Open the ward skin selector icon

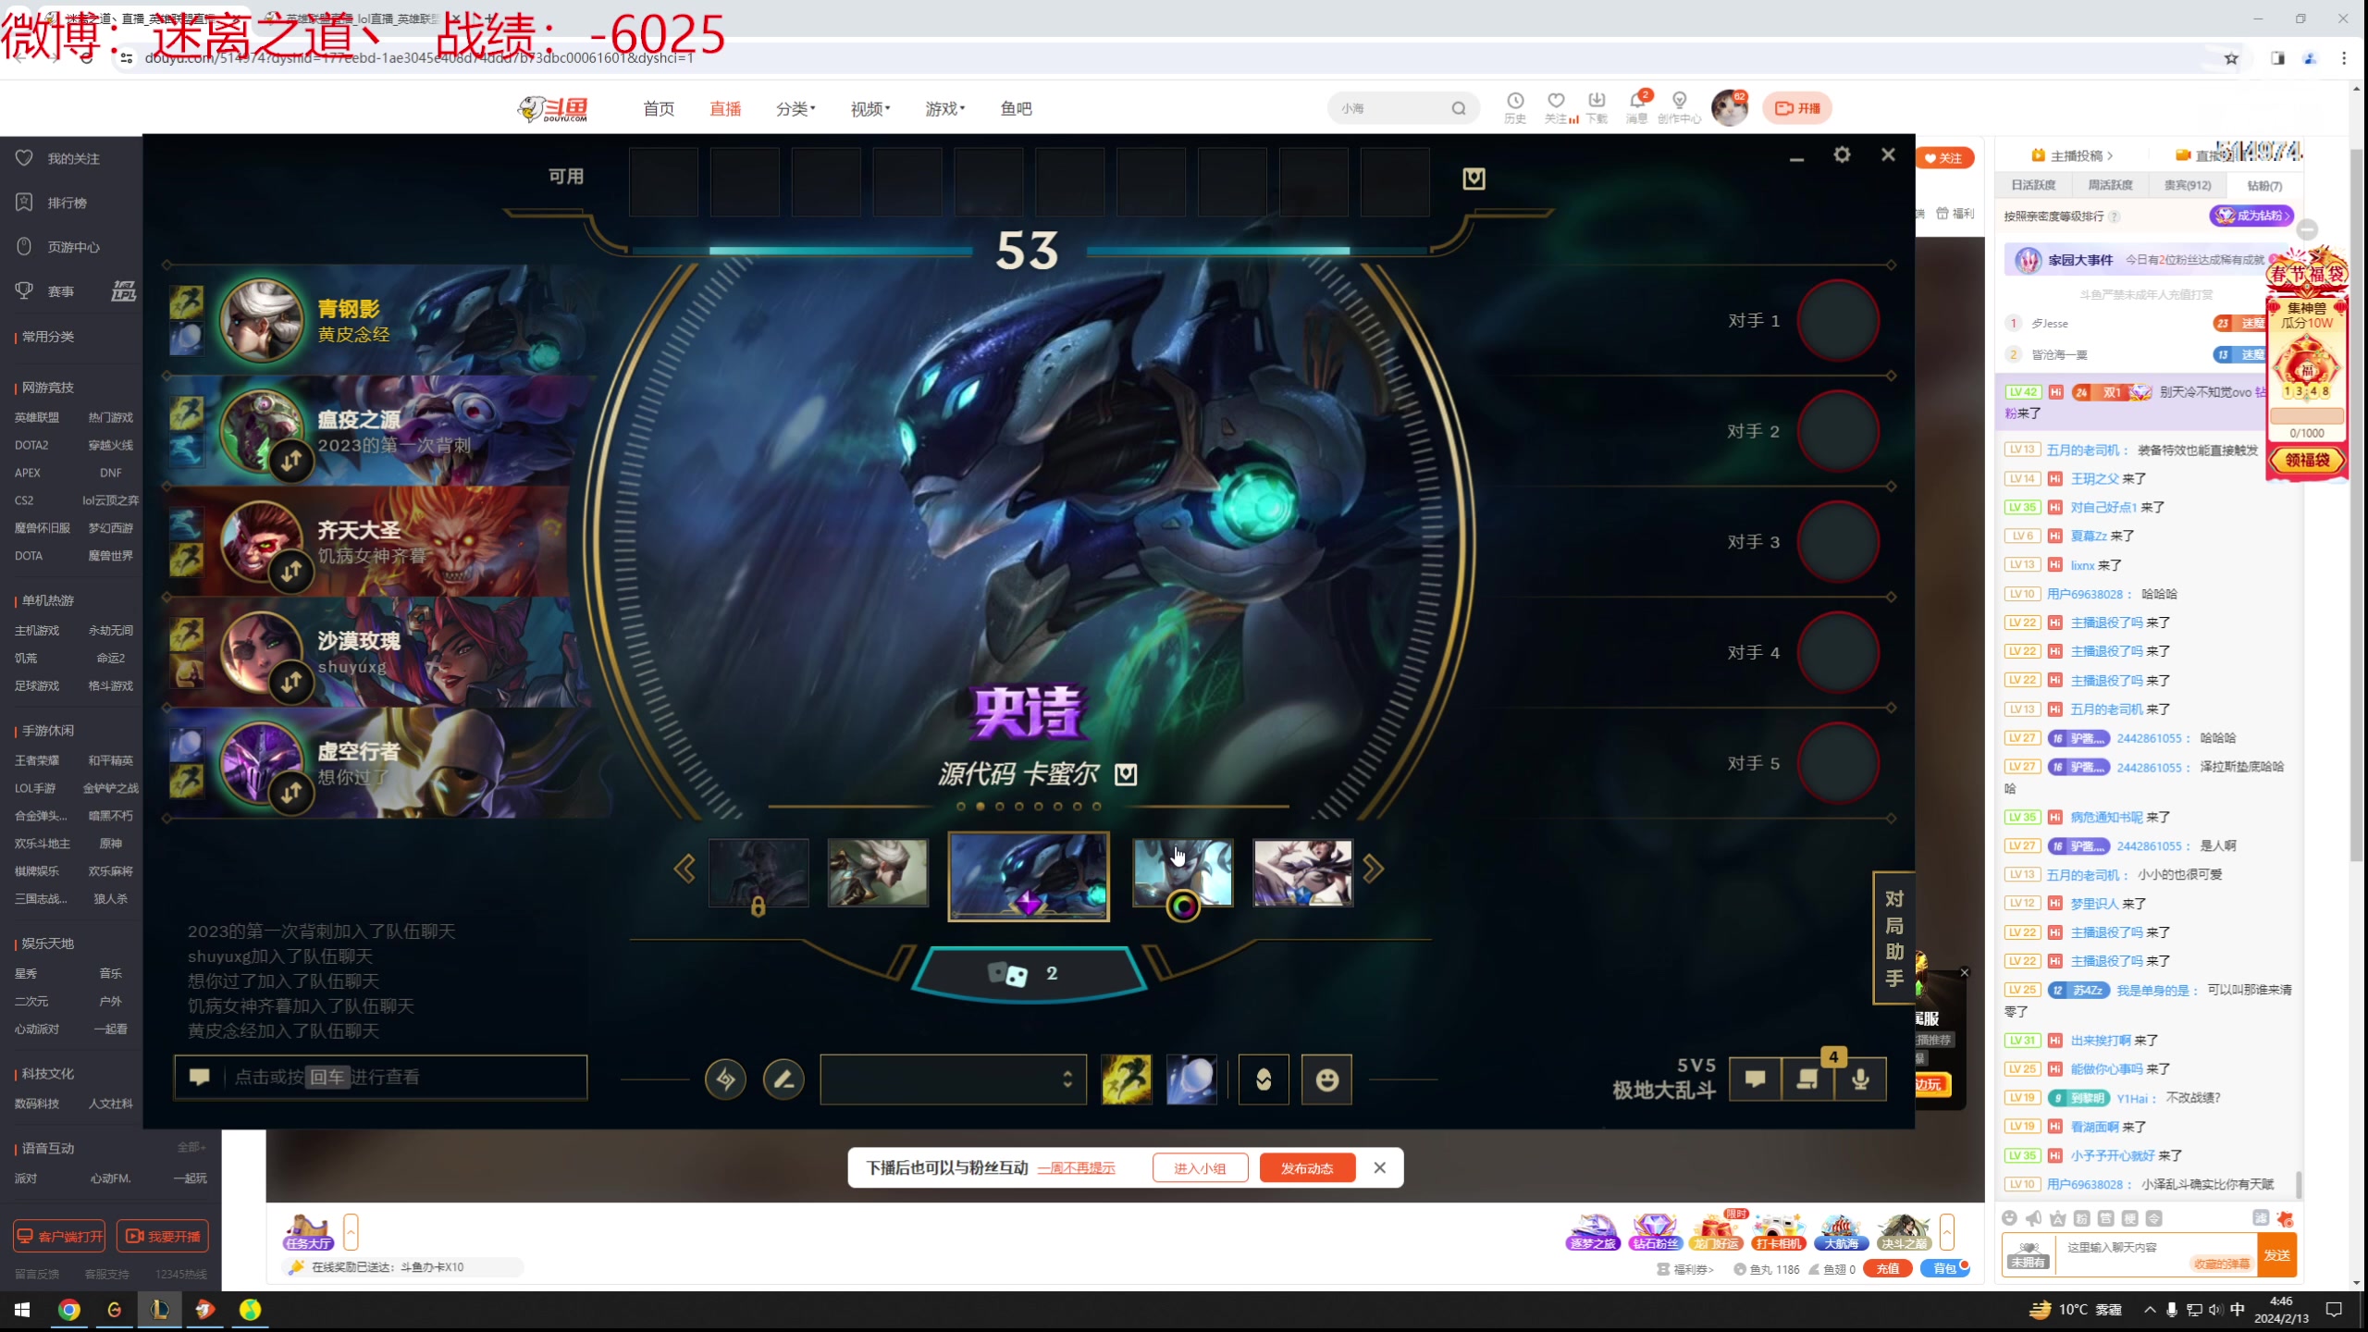coord(1264,1079)
